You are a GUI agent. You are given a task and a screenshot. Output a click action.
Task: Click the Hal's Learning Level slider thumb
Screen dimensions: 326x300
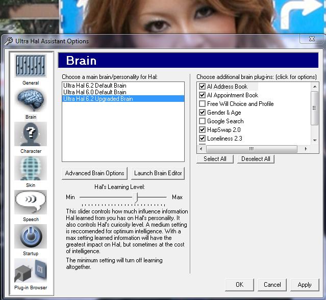click(x=136, y=198)
